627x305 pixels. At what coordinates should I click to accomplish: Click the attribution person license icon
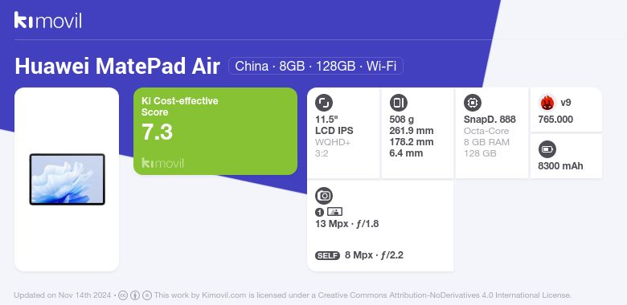click(x=135, y=295)
